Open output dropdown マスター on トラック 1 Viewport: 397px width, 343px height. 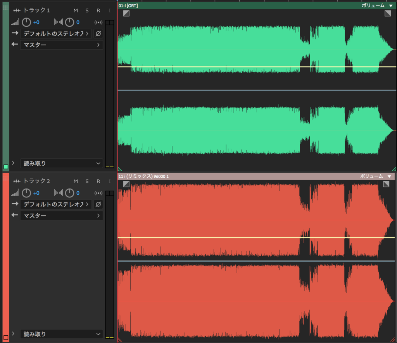point(62,45)
